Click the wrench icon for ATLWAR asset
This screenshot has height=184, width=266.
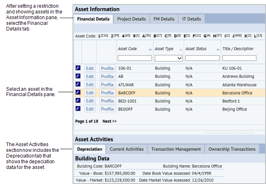(x=78, y=85)
